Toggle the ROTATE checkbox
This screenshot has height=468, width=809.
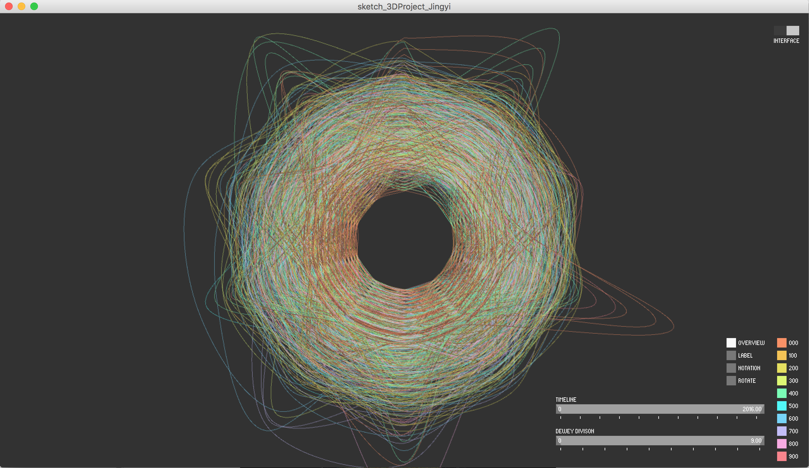(731, 381)
